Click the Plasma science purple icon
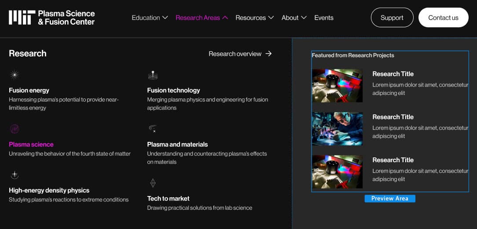 [15, 129]
